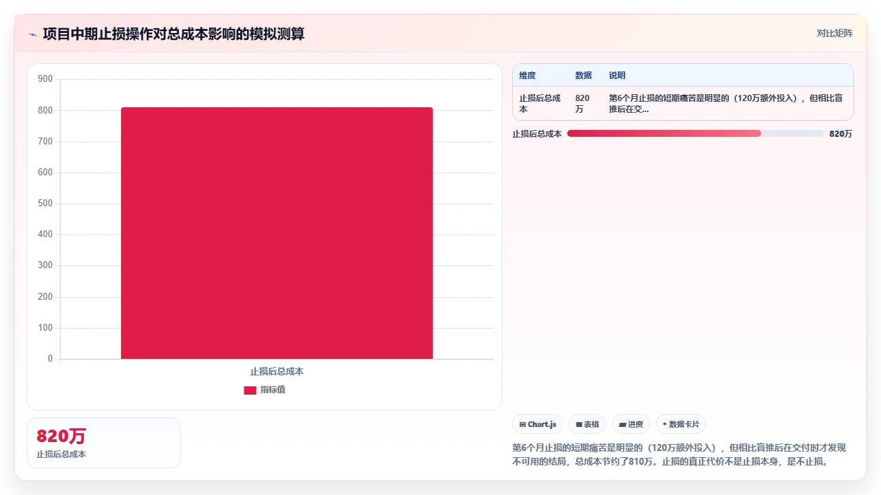Click the summary paragraph under the chips

tap(680, 454)
